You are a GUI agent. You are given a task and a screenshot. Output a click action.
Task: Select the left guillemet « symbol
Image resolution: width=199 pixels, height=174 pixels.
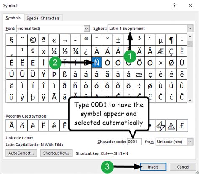[x=54, y=40]
